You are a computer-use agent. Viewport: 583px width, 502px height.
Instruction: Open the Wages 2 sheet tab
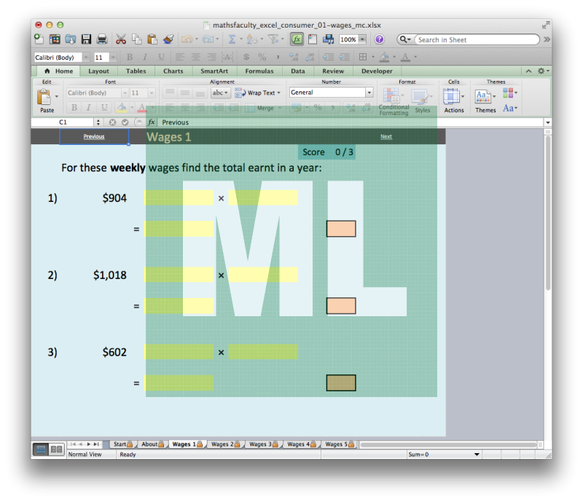point(222,444)
